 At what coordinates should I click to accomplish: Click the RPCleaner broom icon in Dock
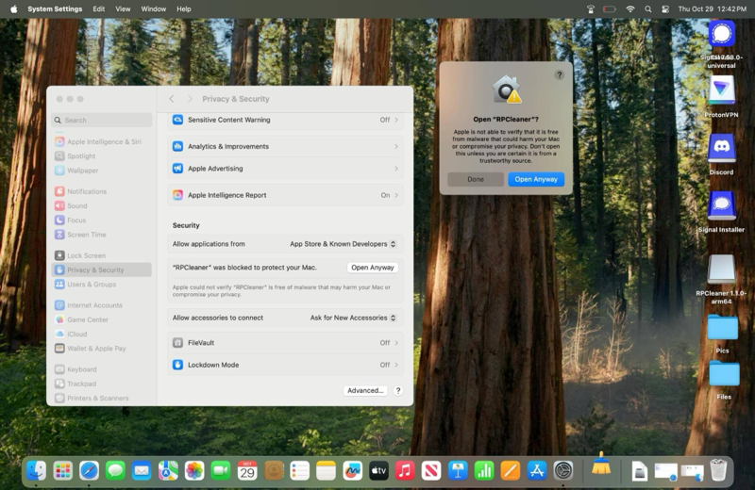(601, 464)
